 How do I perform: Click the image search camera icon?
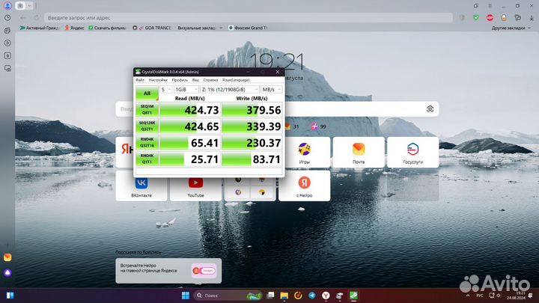[430, 109]
